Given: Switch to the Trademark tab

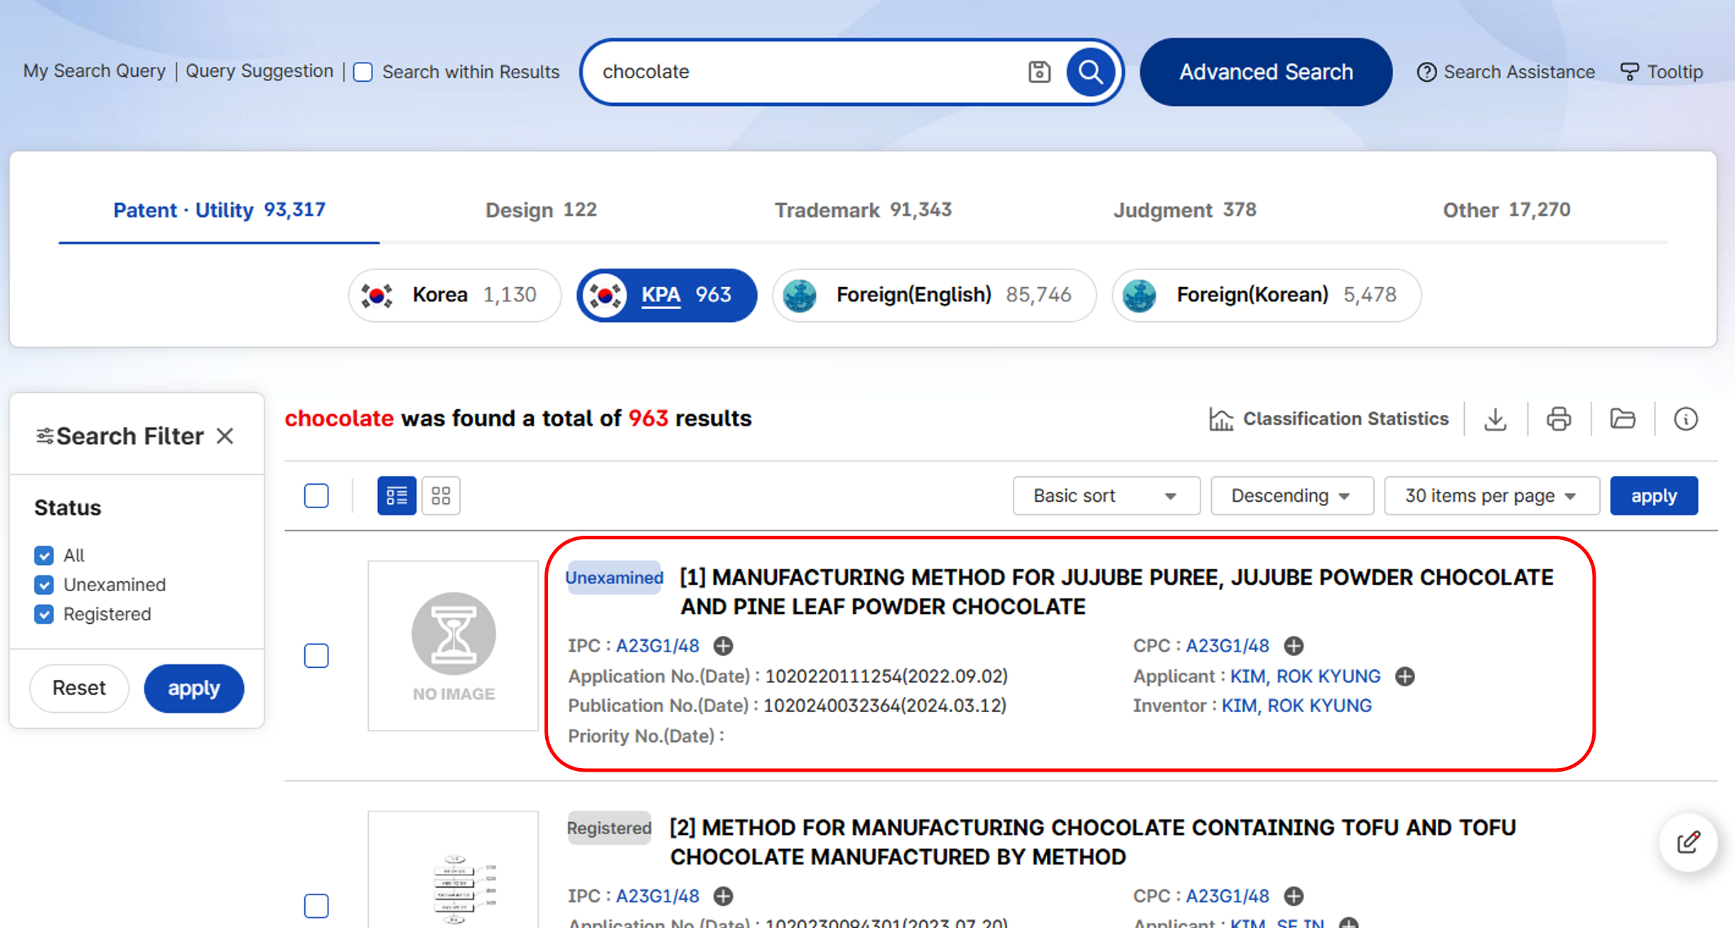Looking at the screenshot, I should tap(863, 210).
